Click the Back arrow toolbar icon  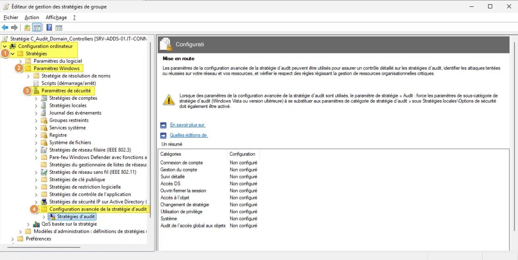(5, 28)
